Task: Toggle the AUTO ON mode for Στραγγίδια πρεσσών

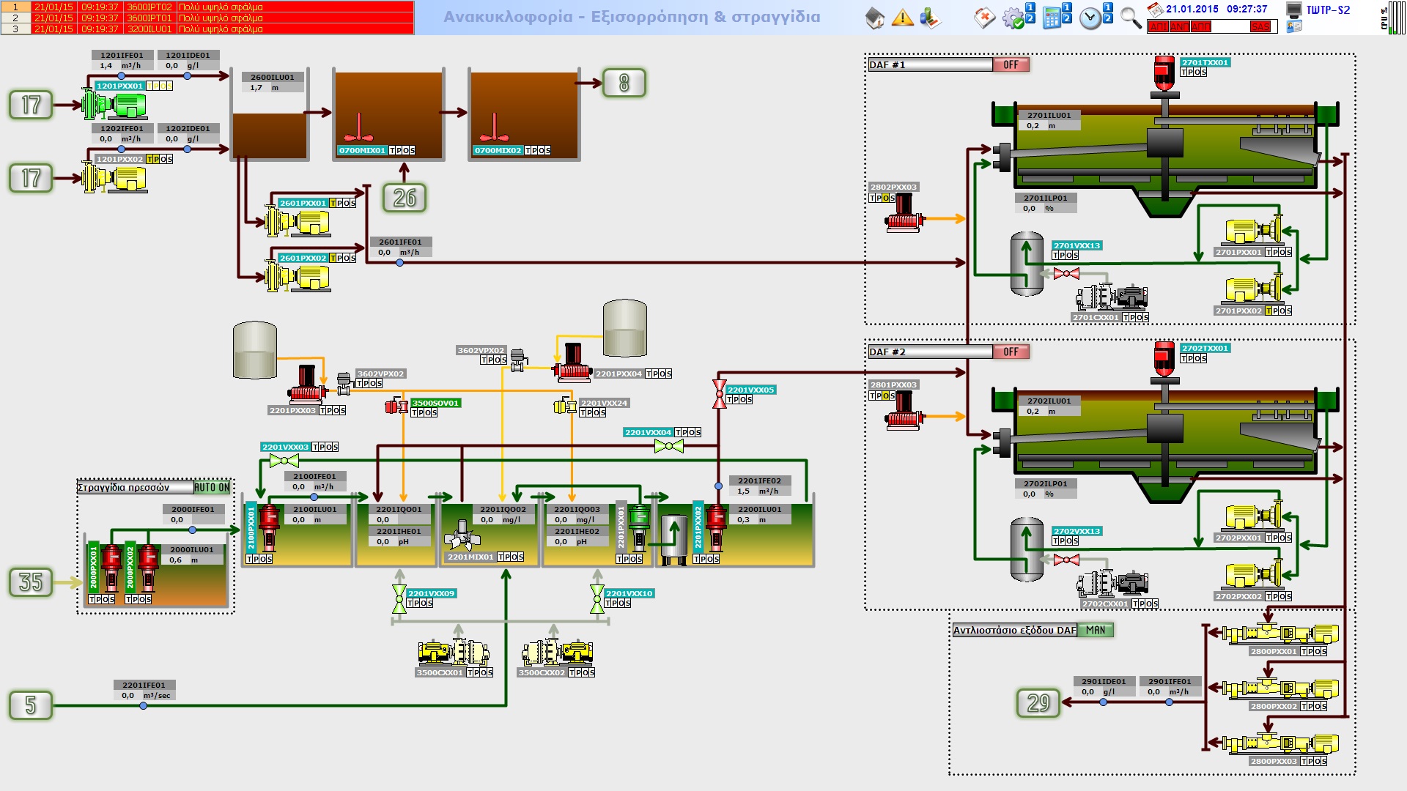Action: coord(212,488)
